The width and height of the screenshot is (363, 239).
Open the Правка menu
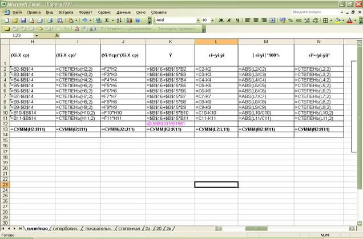tap(34, 12)
